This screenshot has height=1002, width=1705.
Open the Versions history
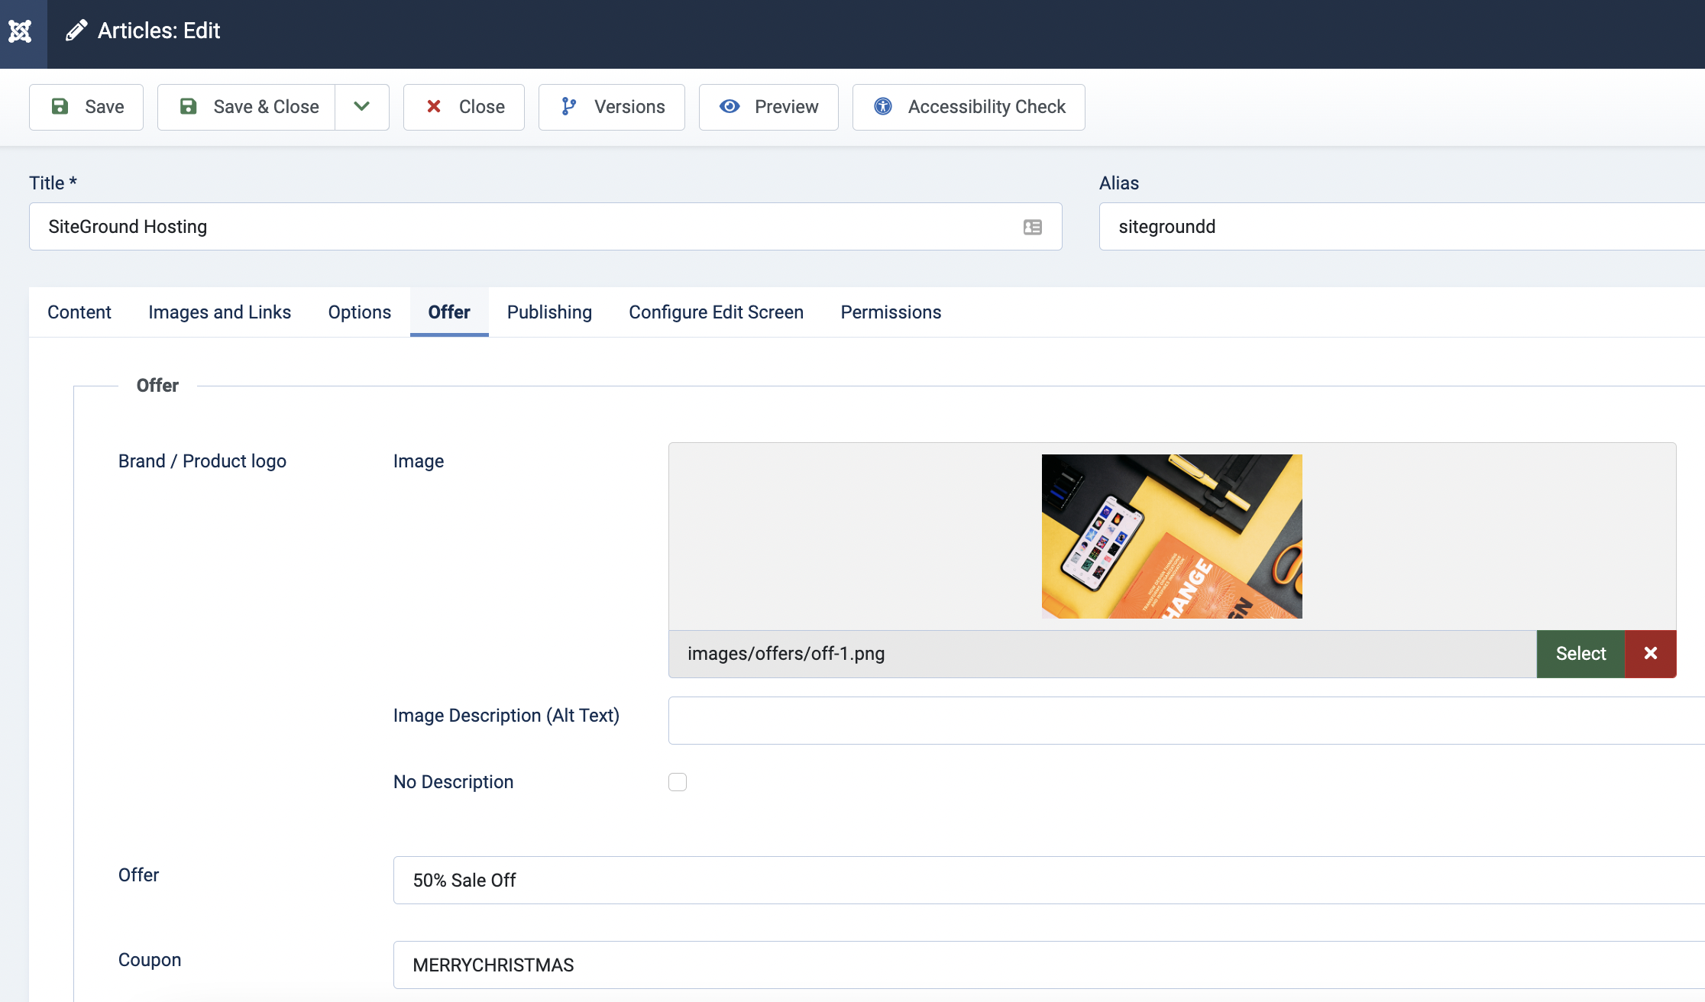point(611,107)
